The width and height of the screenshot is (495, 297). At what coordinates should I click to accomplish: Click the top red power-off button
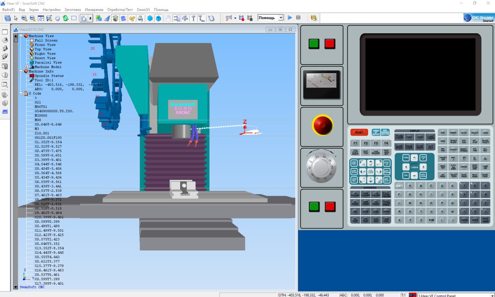pyautogui.click(x=329, y=44)
